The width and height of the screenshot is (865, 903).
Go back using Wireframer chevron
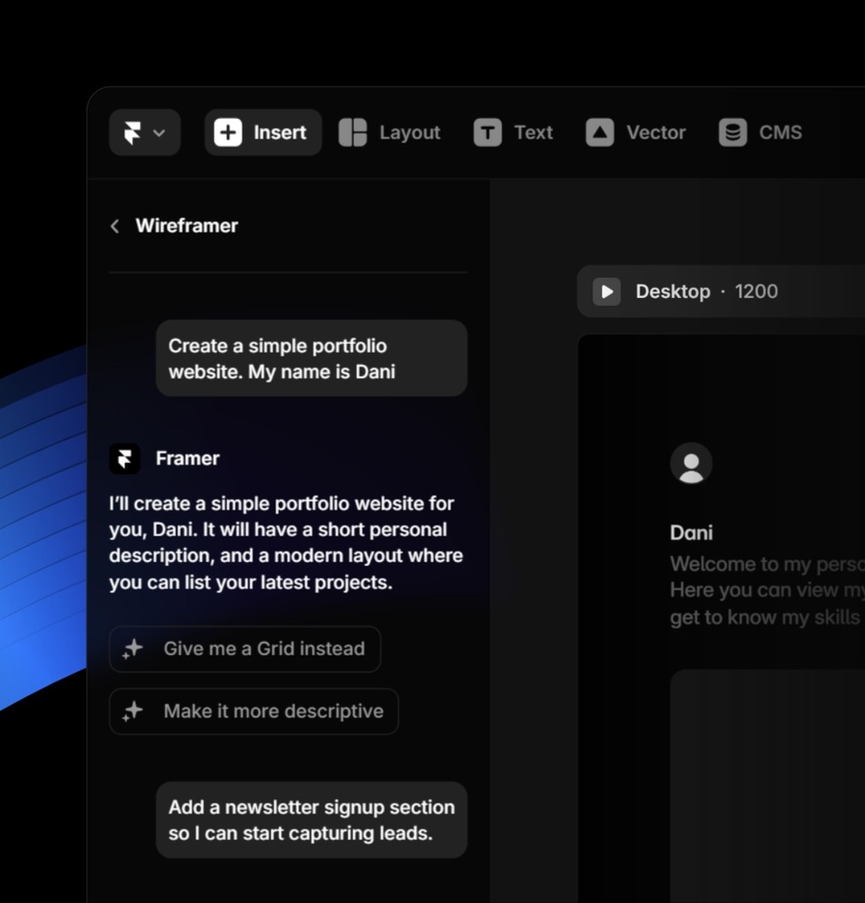(x=115, y=227)
